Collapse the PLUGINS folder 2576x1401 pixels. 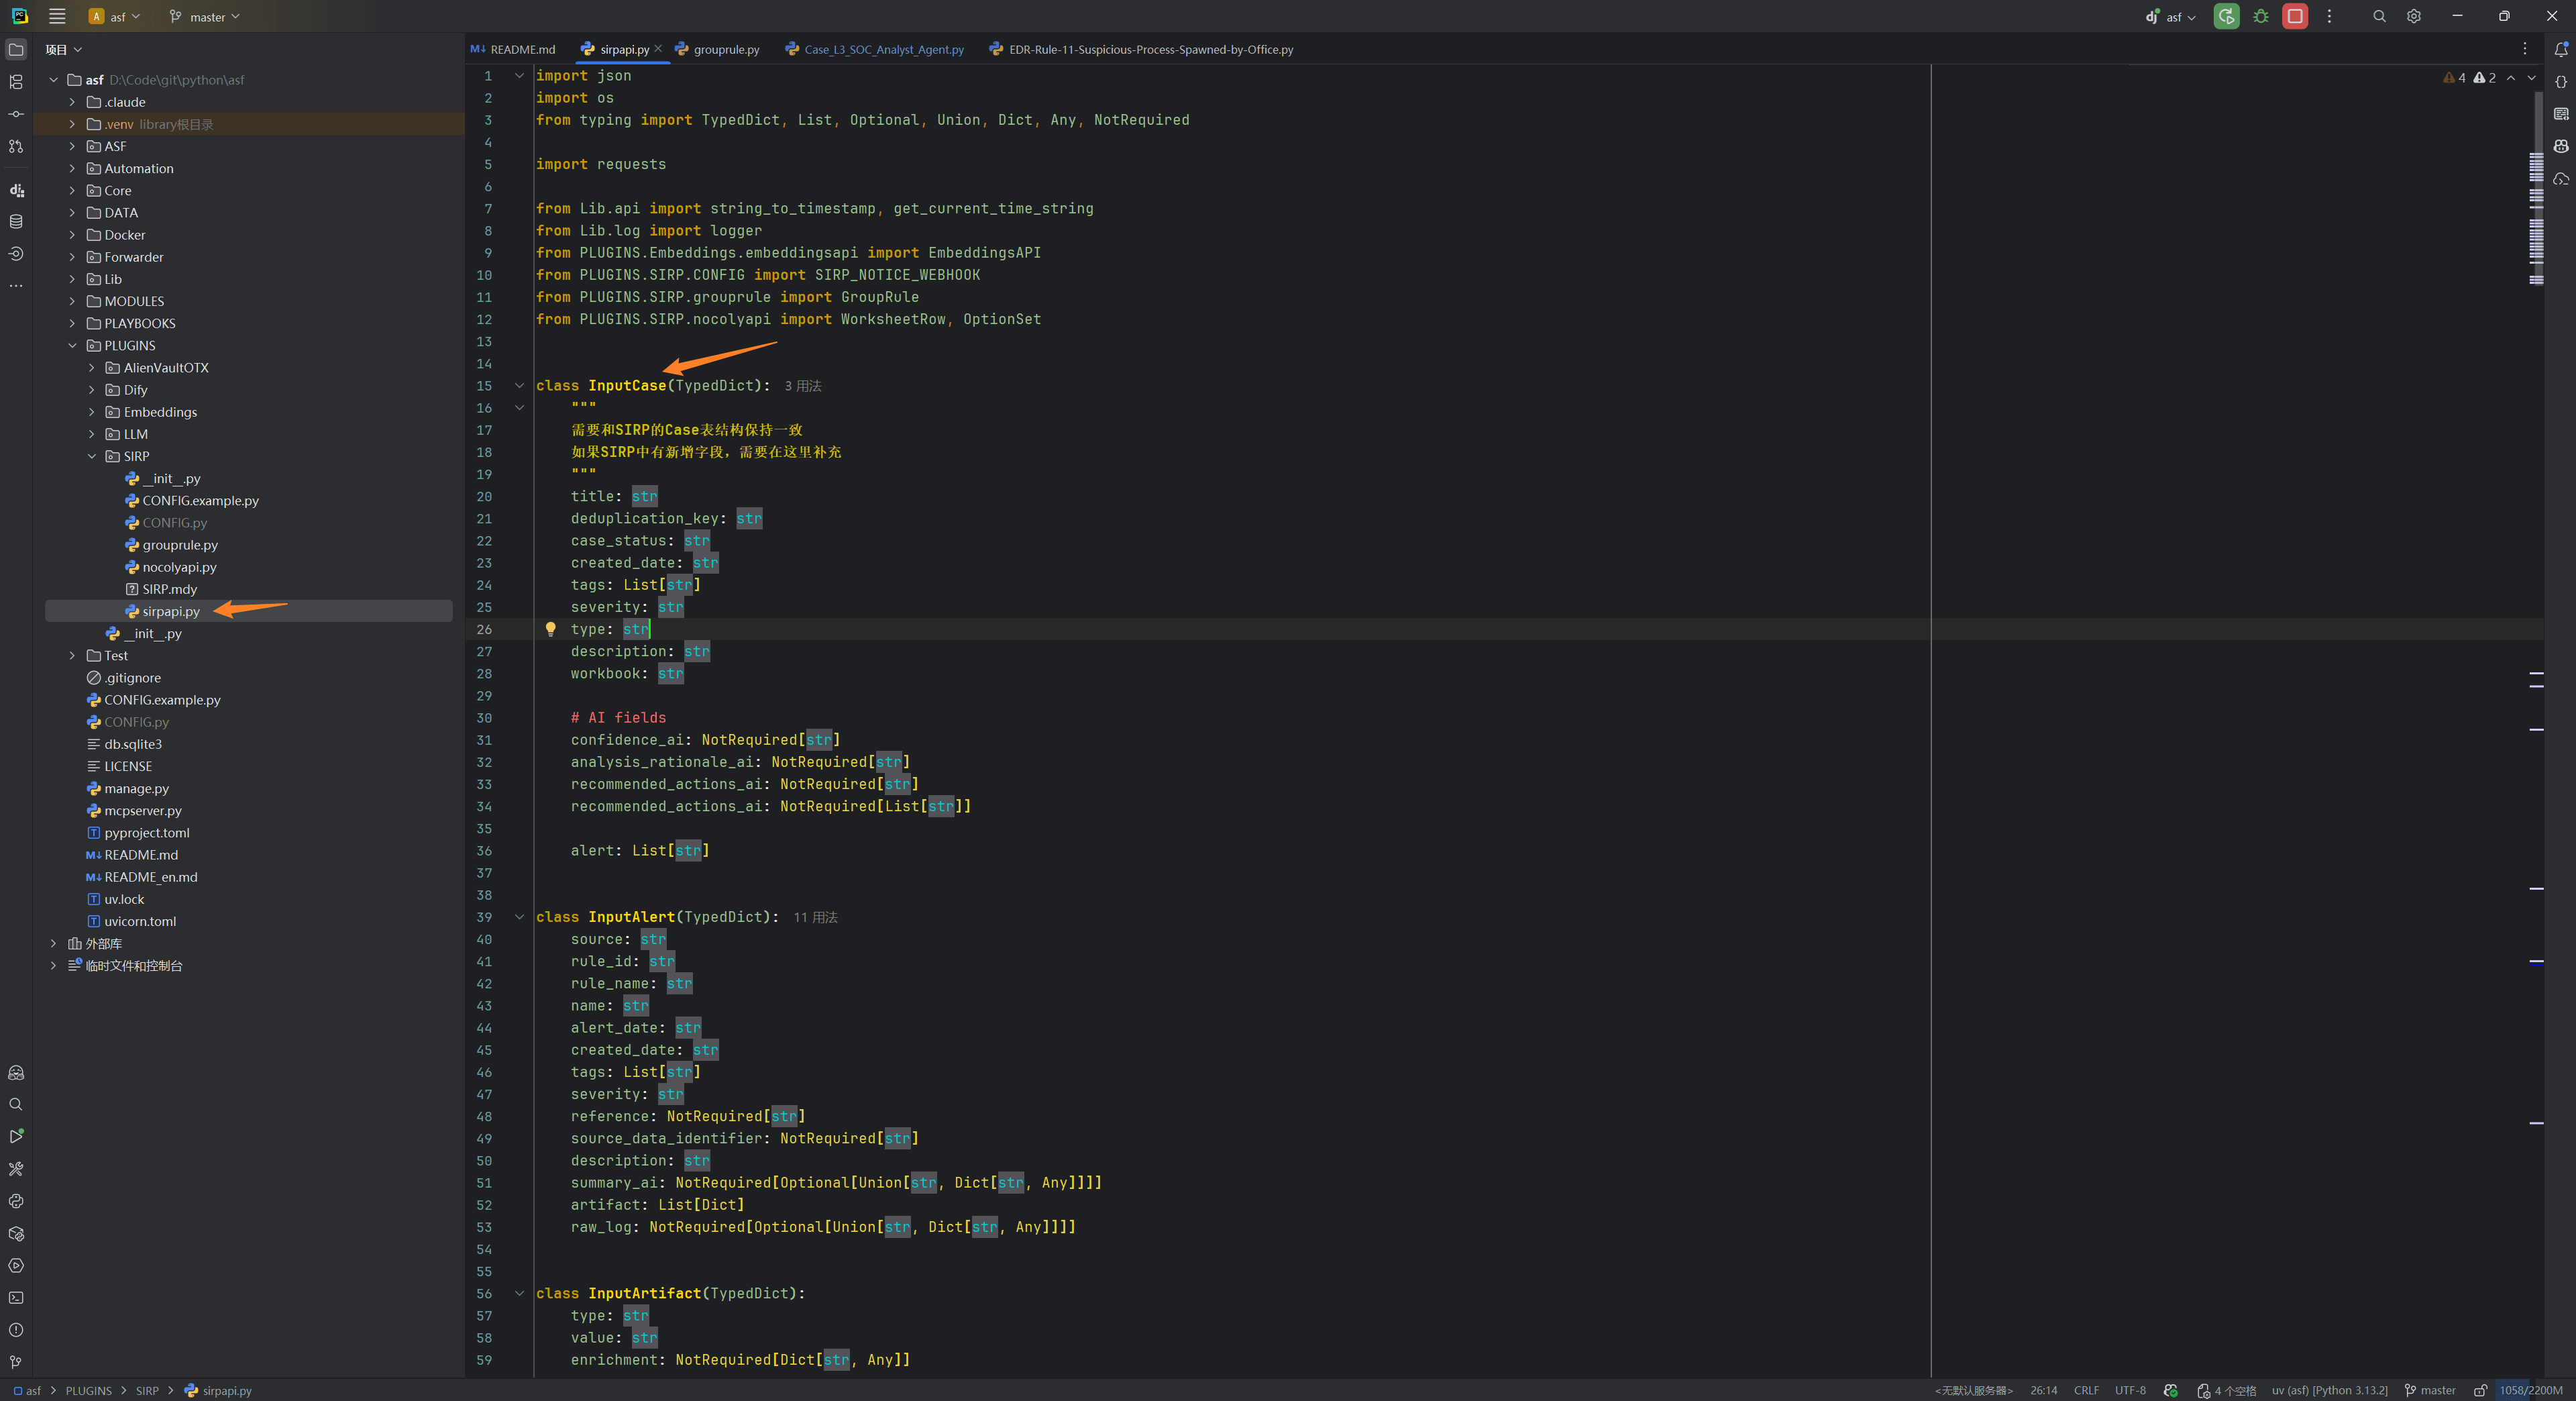[72, 346]
